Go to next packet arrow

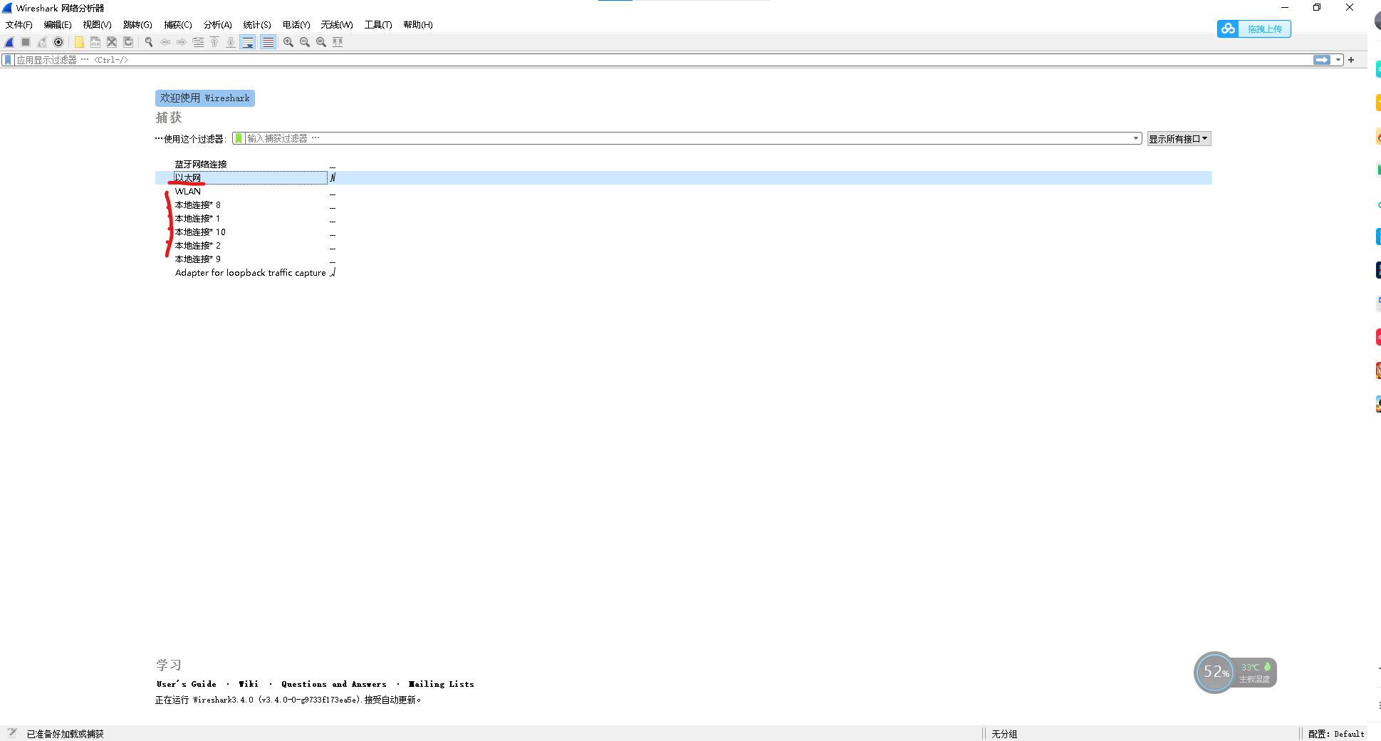(182, 42)
